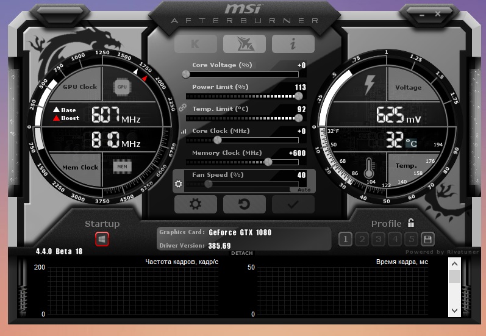Select profile slot 2
Screen dimensions: 486x336
coord(362,239)
